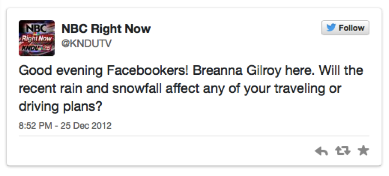Visit the @KNDUTV handle link
This screenshot has height=176, width=389.
pos(87,43)
